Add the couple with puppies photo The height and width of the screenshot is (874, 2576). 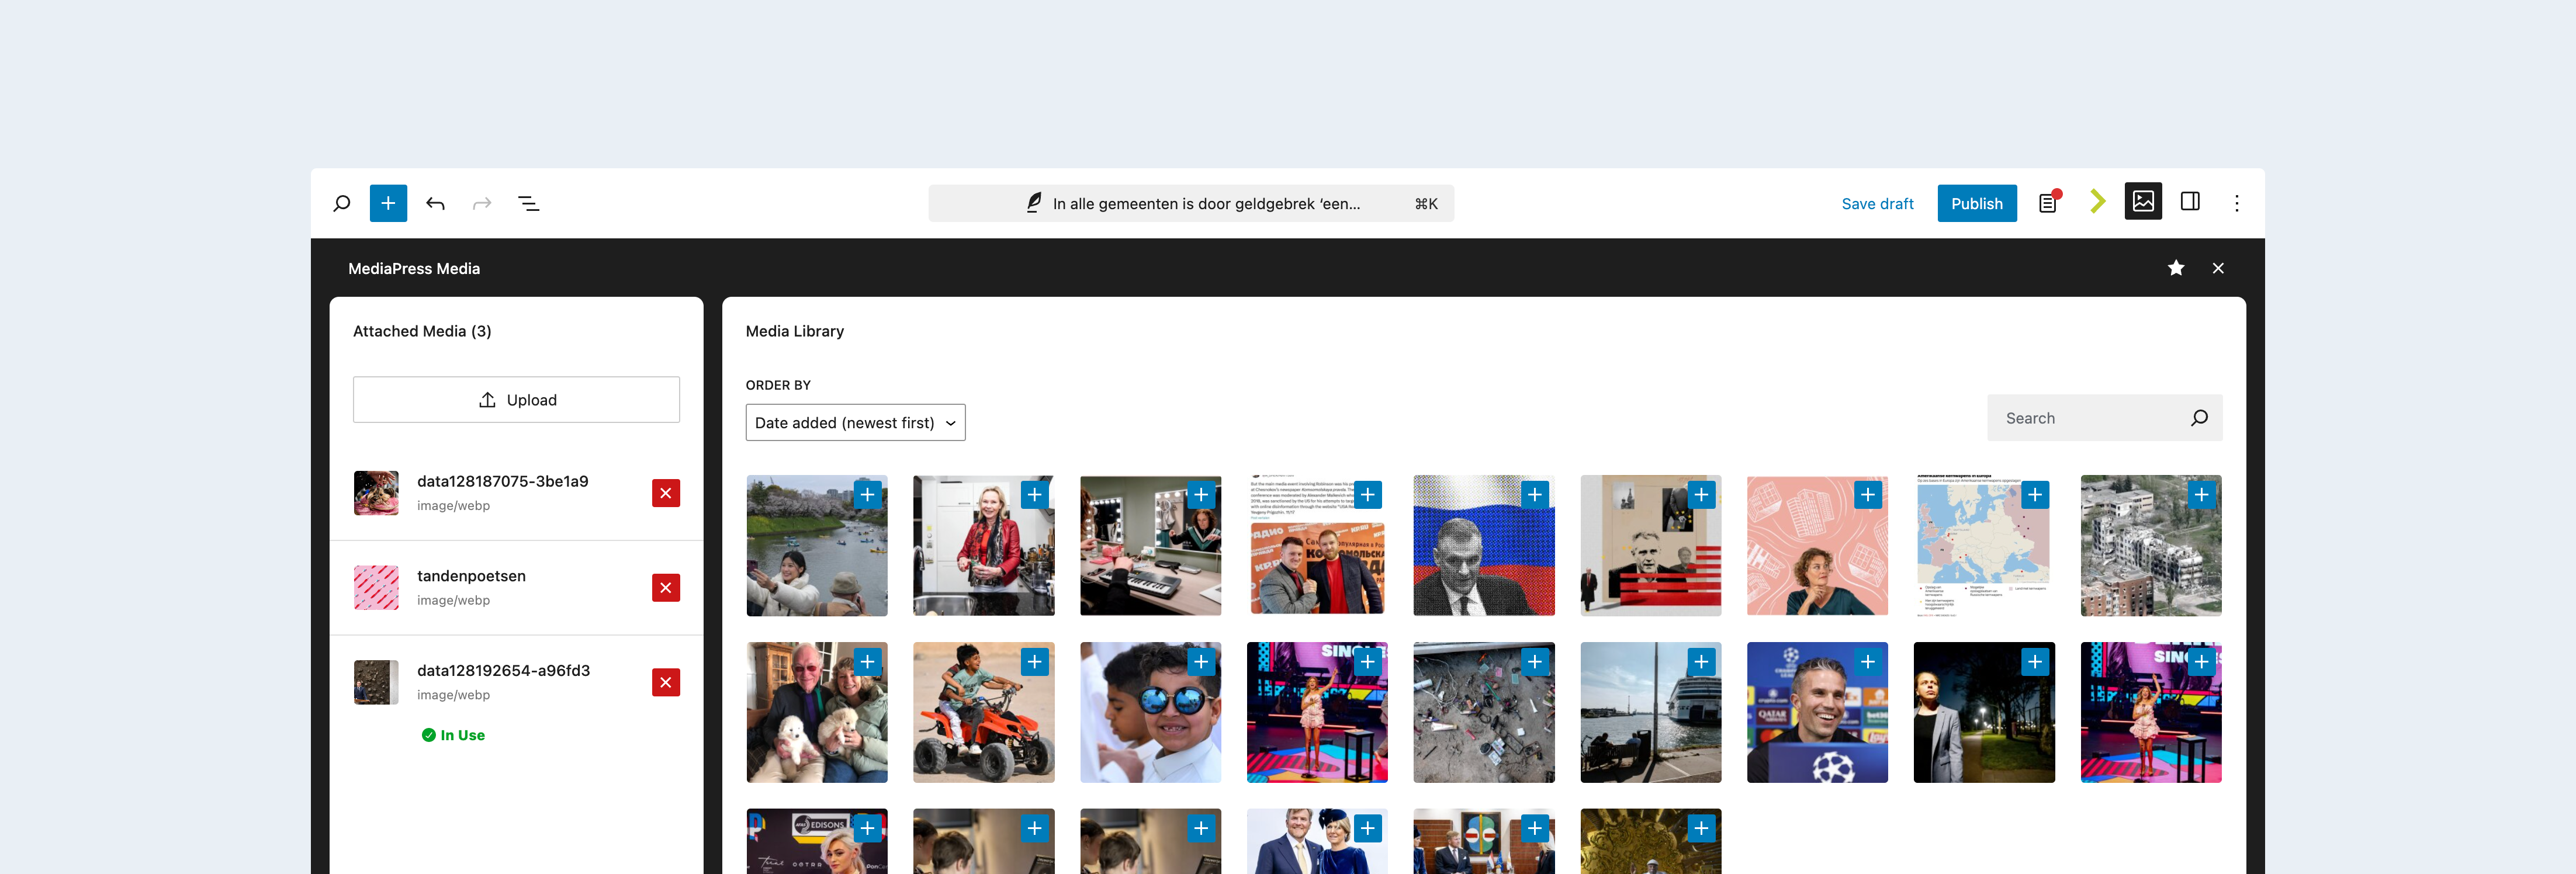[x=868, y=662]
